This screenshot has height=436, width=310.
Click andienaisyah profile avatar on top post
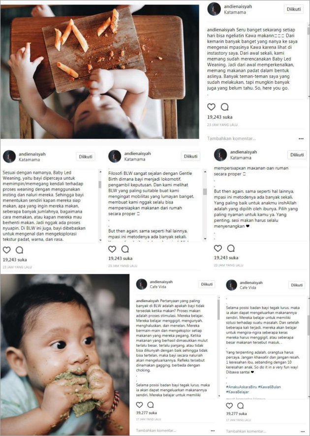[x=214, y=9]
